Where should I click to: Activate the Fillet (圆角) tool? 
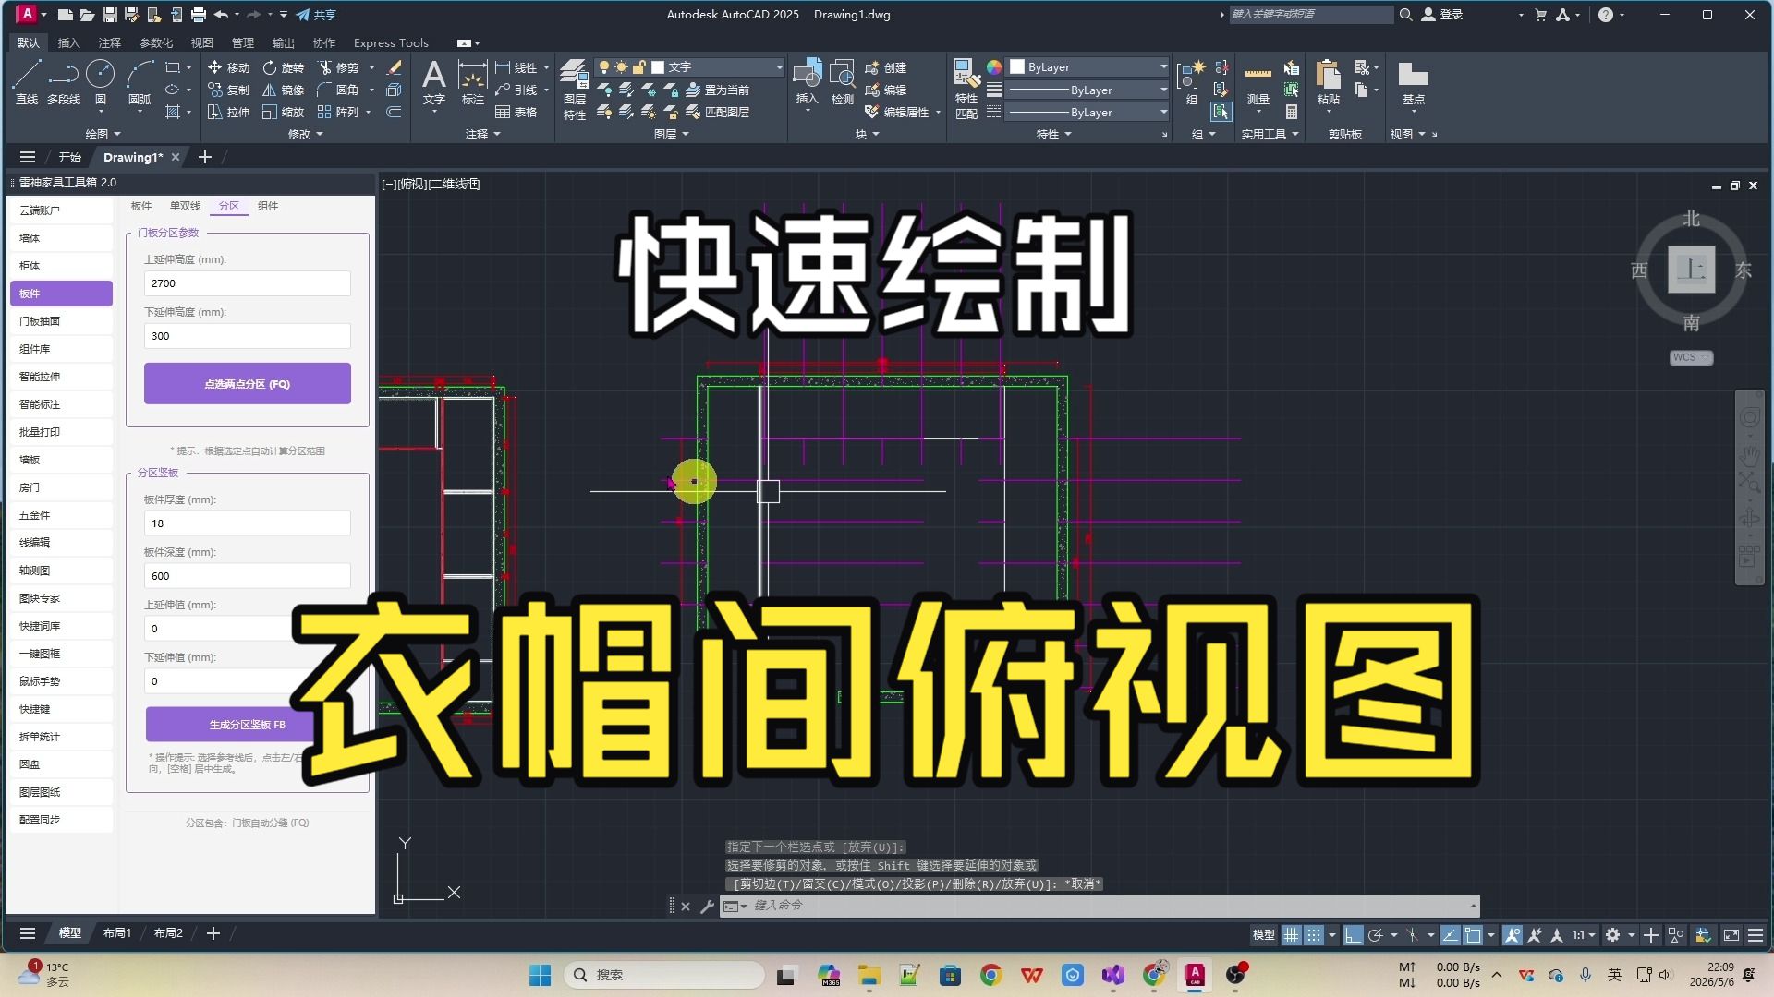[x=338, y=90]
